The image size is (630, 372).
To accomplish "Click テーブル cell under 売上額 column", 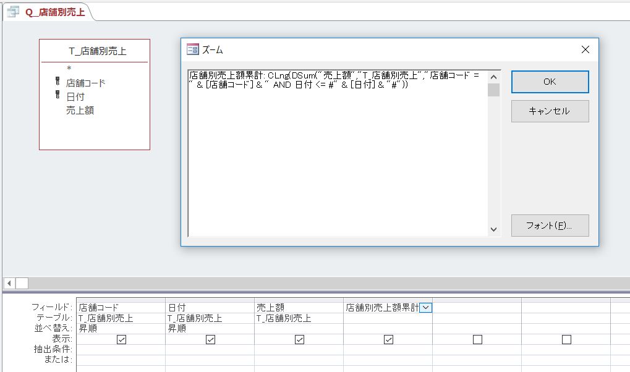I will 299,318.
